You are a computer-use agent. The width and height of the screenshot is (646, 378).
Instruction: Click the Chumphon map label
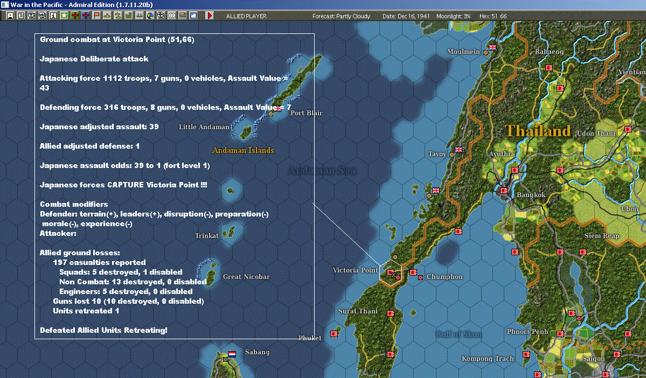[444, 277]
